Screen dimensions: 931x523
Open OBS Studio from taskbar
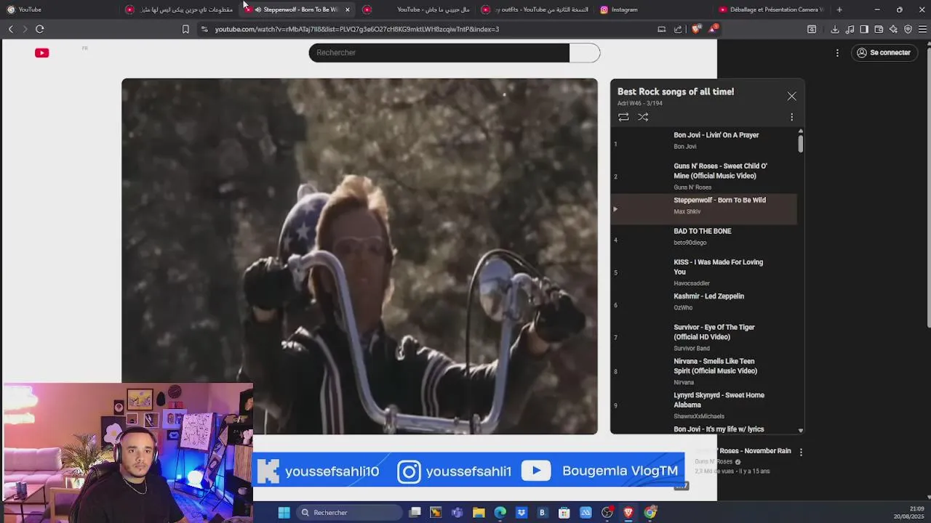[607, 512]
